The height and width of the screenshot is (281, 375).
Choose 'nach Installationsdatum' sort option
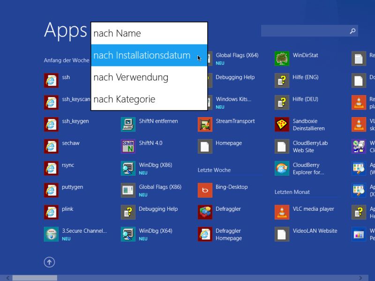149,55
